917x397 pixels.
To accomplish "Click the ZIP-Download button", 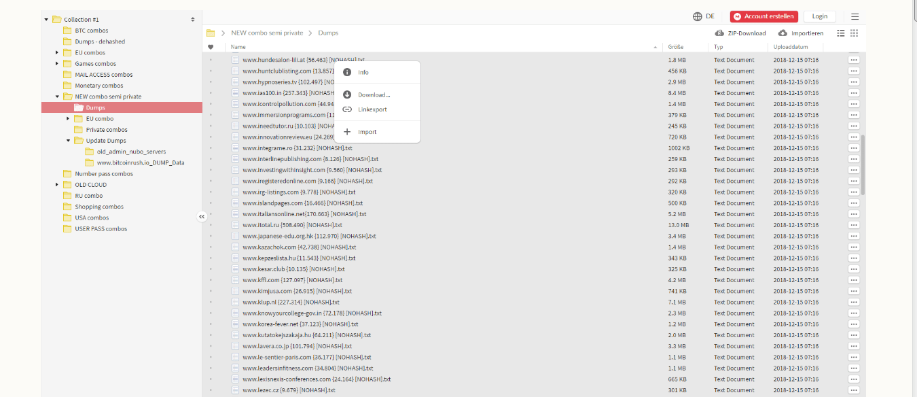I will click(x=740, y=33).
